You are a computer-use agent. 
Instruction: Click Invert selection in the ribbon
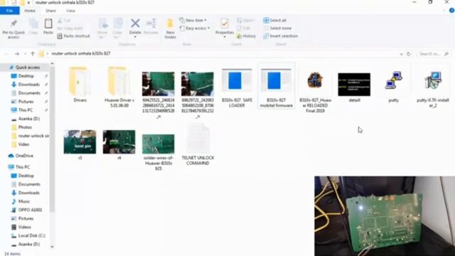pos(281,36)
